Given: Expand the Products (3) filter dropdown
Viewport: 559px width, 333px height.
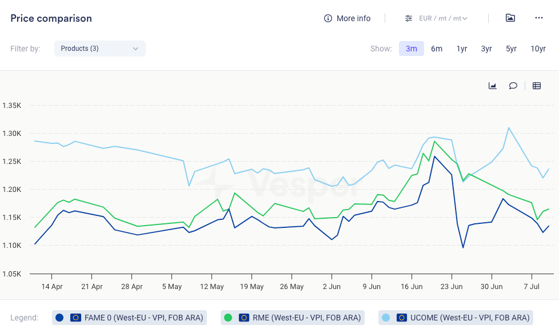Looking at the screenshot, I should pyautogui.click(x=100, y=49).
